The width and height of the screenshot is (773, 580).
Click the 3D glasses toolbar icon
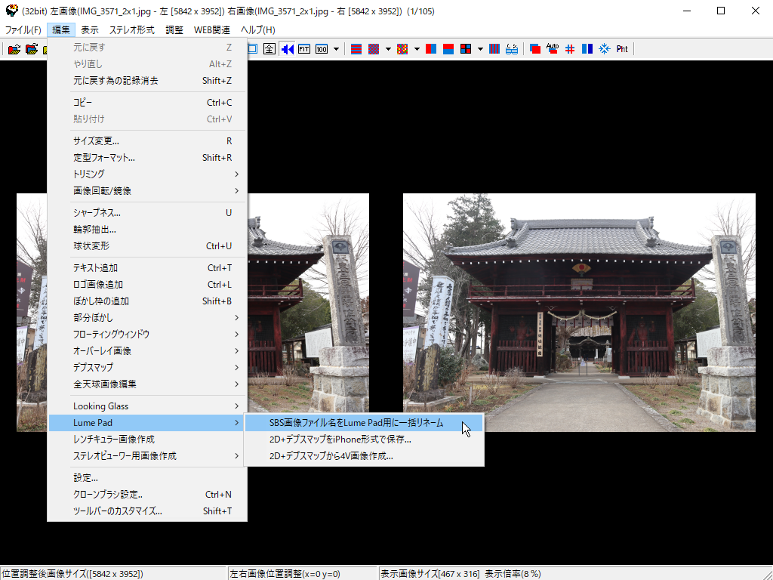pos(512,49)
